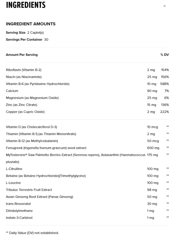Click the % DV column header
The height and width of the screenshot is (238, 175).
coord(164,55)
